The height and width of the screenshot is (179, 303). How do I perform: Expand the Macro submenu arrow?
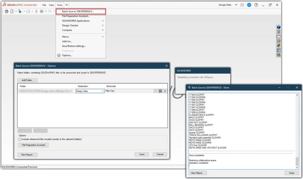[x=103, y=37]
